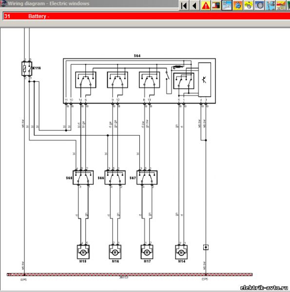Go to first page using skip-back arrow

pyautogui.click(x=184, y=5)
